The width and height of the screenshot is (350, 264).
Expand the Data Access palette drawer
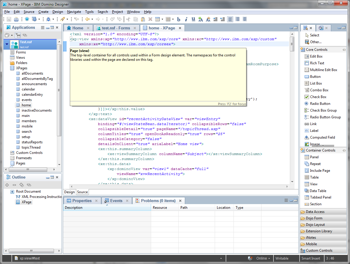315,212
